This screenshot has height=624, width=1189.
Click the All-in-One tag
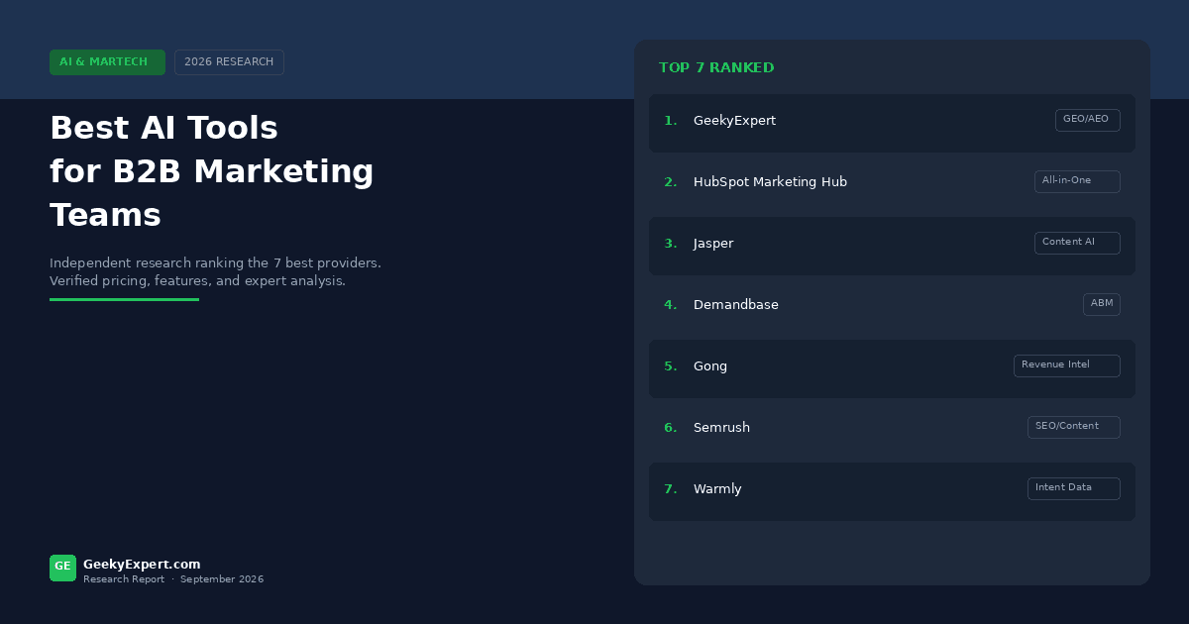point(1077,181)
